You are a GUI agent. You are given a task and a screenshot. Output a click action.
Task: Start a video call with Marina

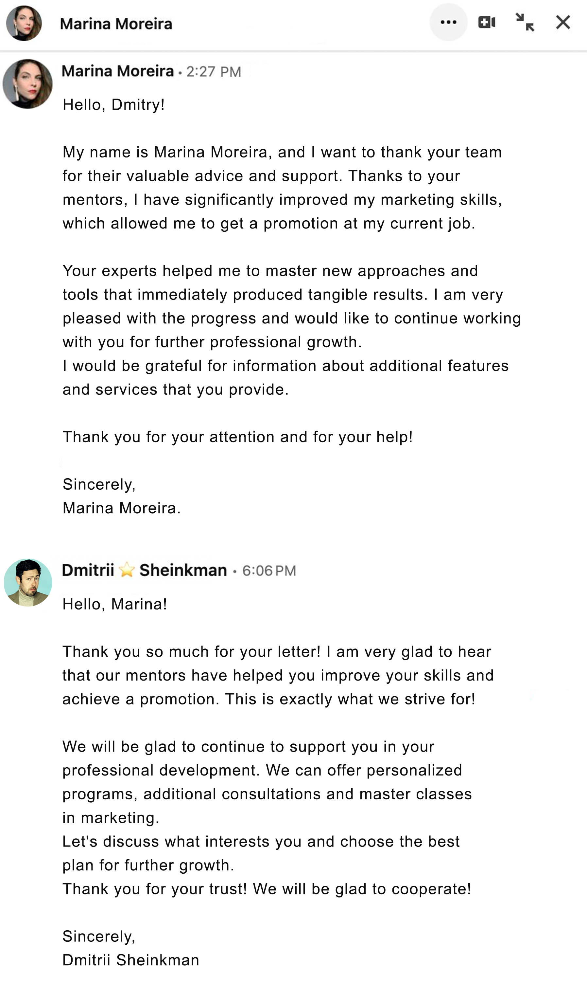point(487,22)
